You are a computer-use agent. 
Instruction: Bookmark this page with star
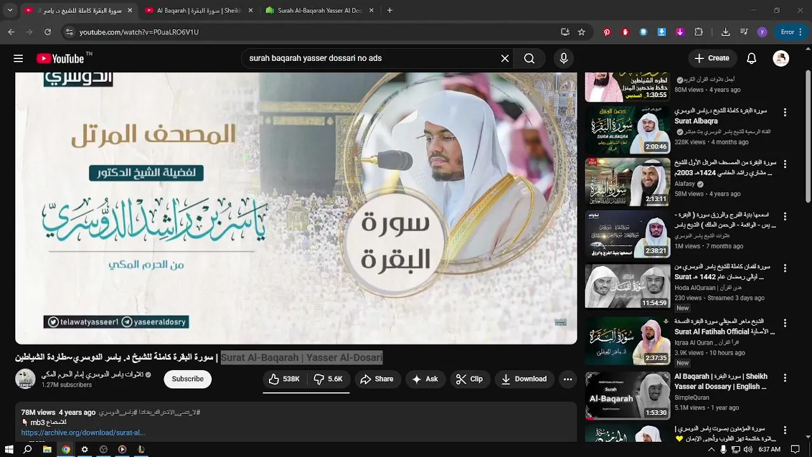point(581,32)
